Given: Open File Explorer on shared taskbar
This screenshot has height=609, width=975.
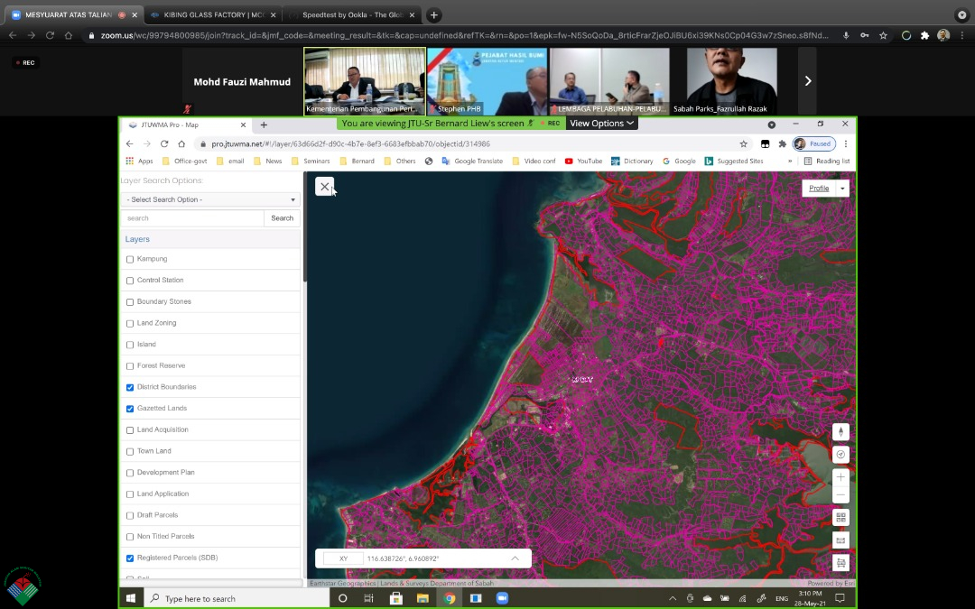Looking at the screenshot, I should pos(422,598).
